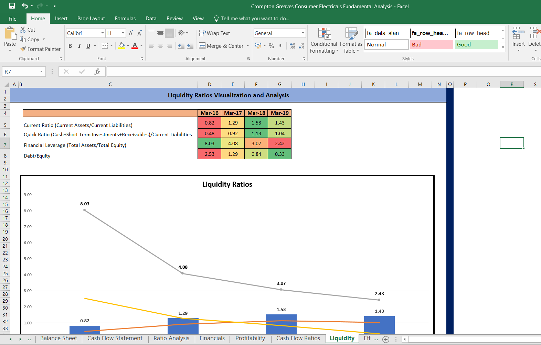The height and width of the screenshot is (345, 541).
Task: Decrease decimal places icon
Action: tap(301, 46)
